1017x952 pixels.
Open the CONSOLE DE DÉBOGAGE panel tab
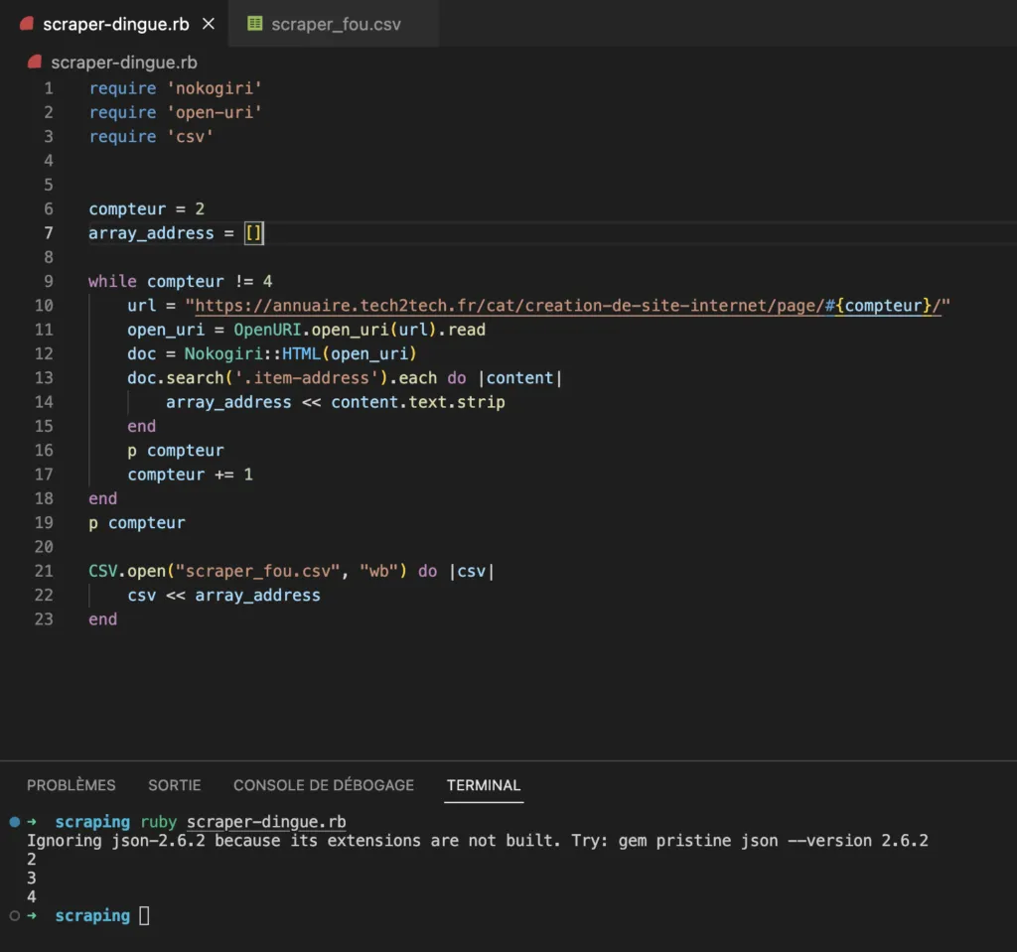(x=324, y=785)
